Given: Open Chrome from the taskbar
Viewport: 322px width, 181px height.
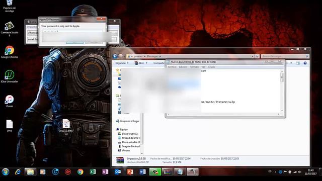Looking at the screenshot, I should 80,172.
